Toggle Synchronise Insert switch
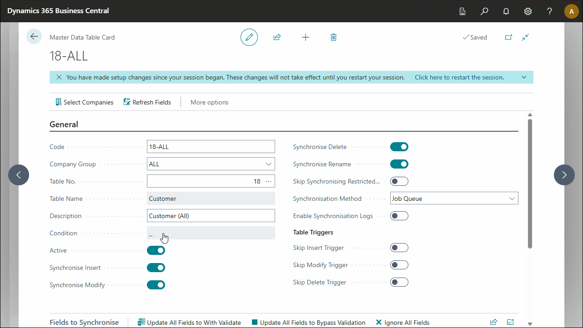Viewport: 583px width, 328px height. 156,268
